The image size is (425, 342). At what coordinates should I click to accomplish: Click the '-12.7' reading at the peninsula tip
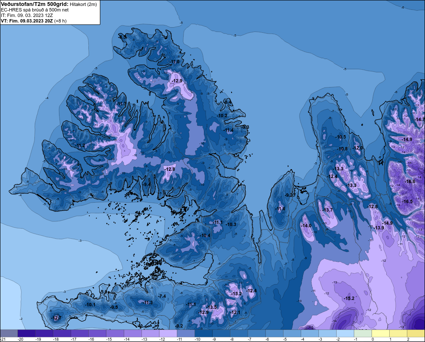point(57,318)
